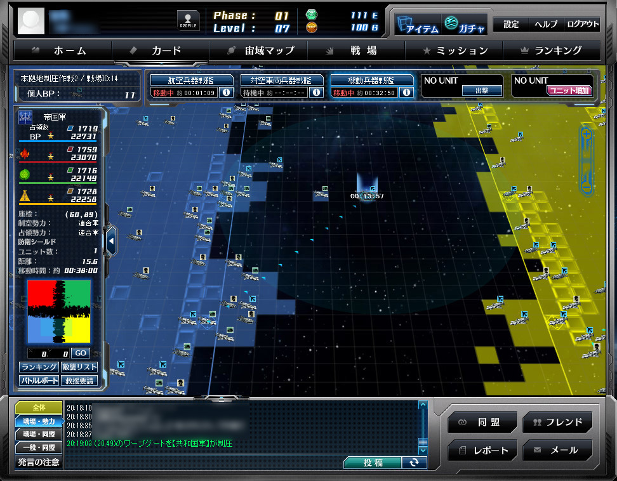Image resolution: width=617 pixels, height=481 pixels.
Task: Click 出撃 in the NO UNIT slot
Action: click(482, 91)
